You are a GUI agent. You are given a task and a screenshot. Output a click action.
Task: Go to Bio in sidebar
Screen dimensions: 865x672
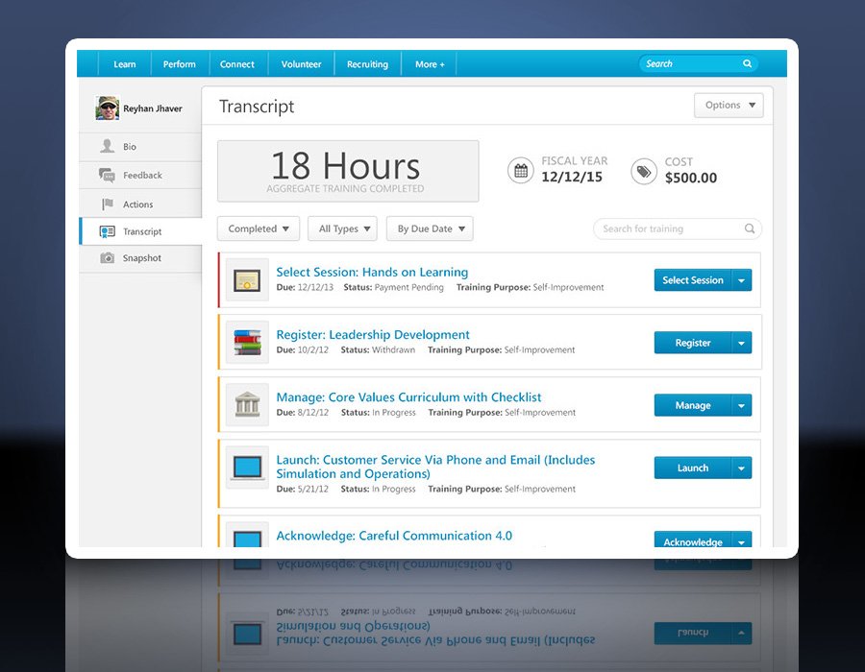(x=140, y=147)
